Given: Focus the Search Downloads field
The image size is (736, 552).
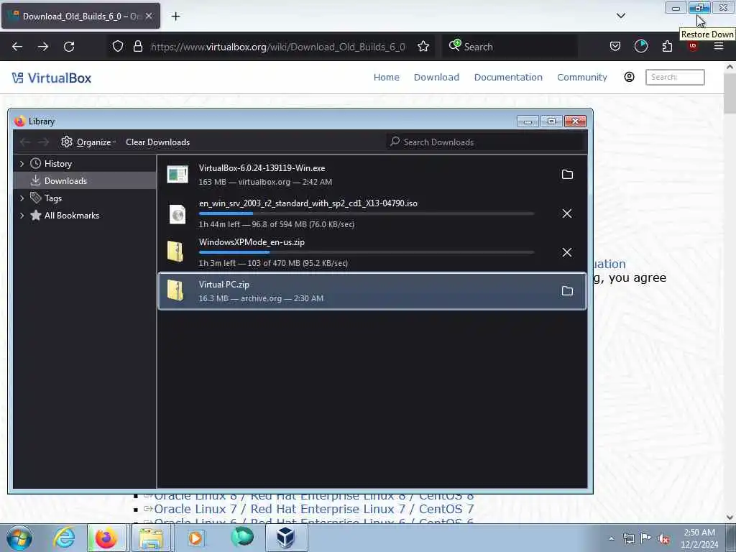Looking at the screenshot, I should 486,142.
